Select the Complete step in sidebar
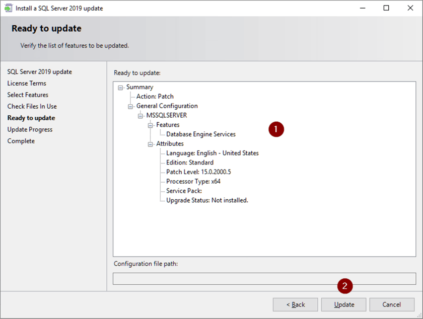The image size is (423, 319). pos(21,141)
